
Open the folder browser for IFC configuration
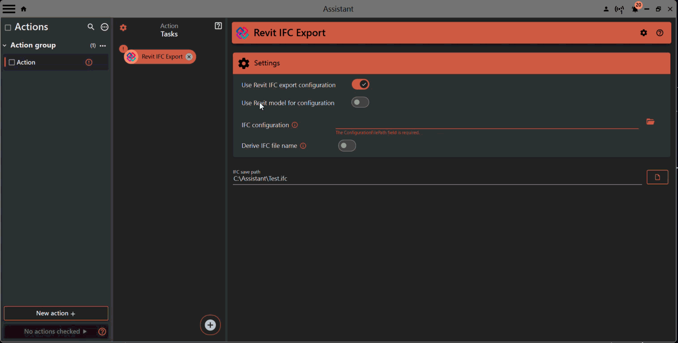click(x=650, y=121)
